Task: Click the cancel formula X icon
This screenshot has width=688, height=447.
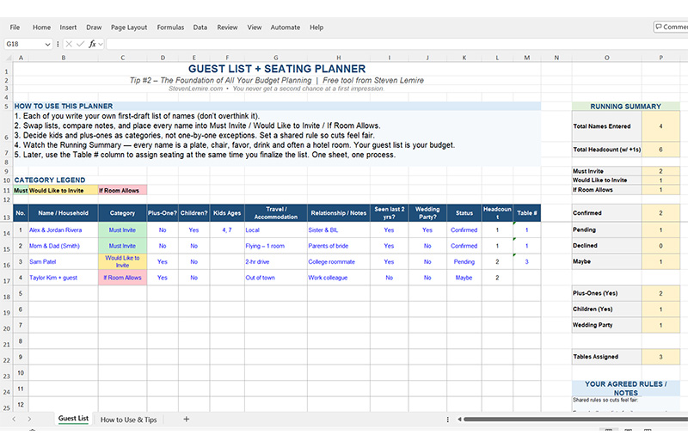Action: (69, 44)
